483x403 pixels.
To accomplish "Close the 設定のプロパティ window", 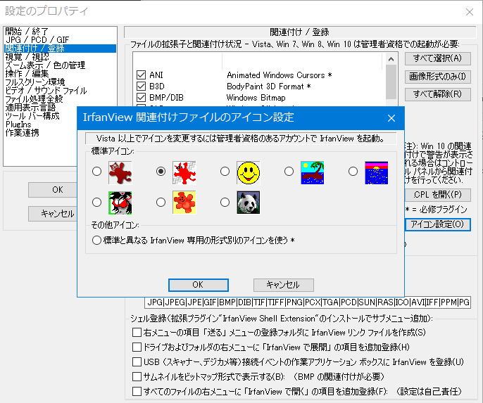I will 470,12.
